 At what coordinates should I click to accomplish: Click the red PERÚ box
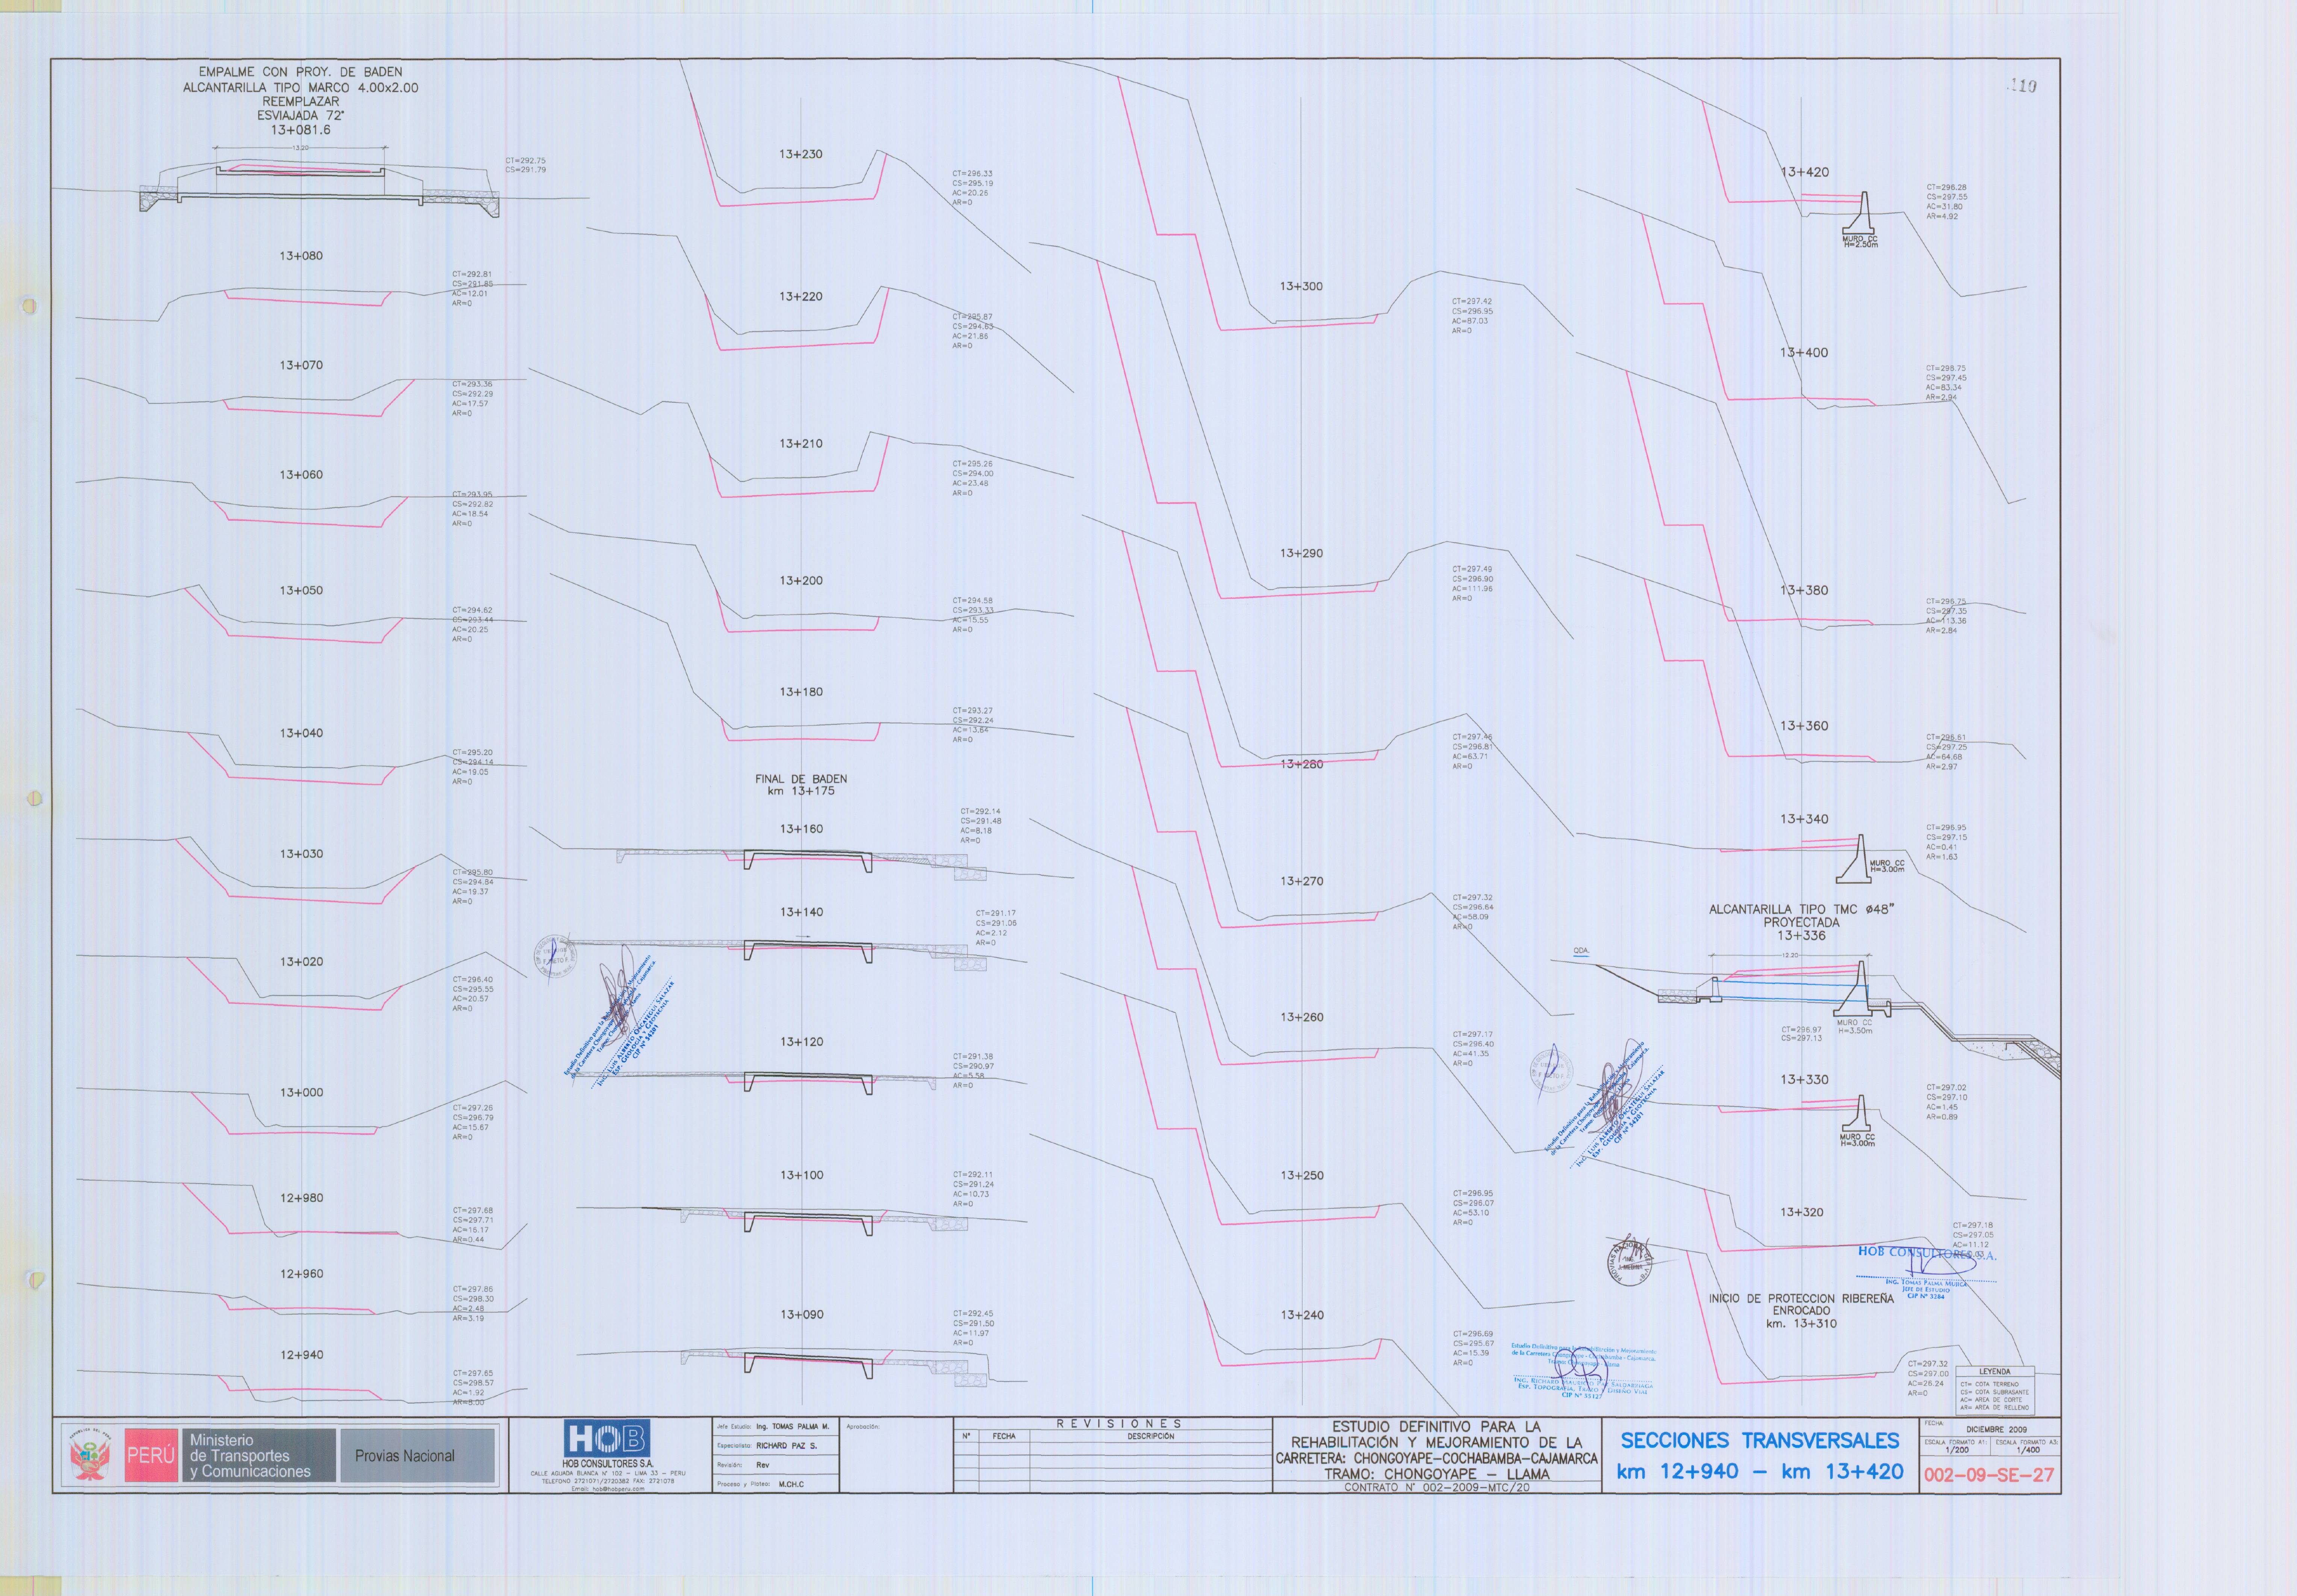tap(151, 1455)
